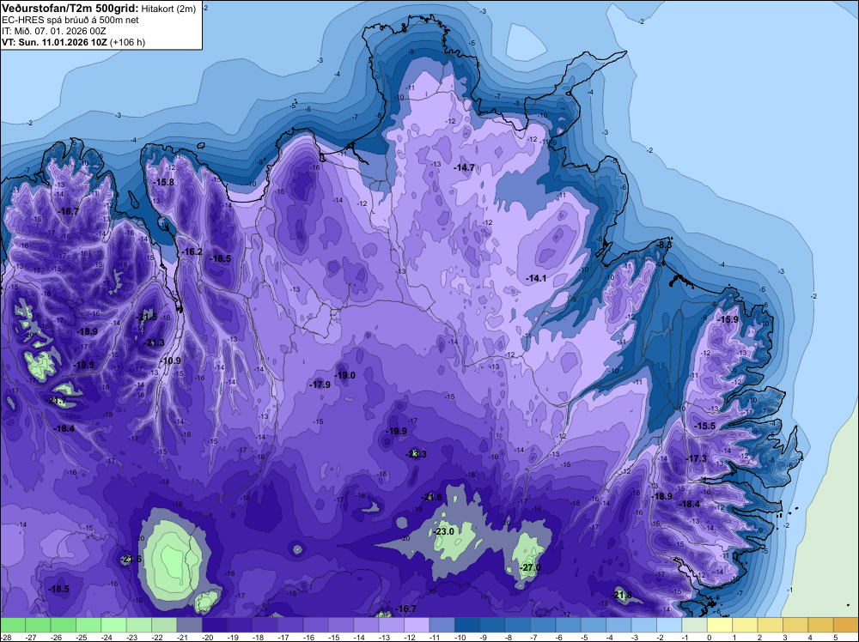Select the -4 legend color swatch
The width and height of the screenshot is (859, 642).
click(x=619, y=626)
